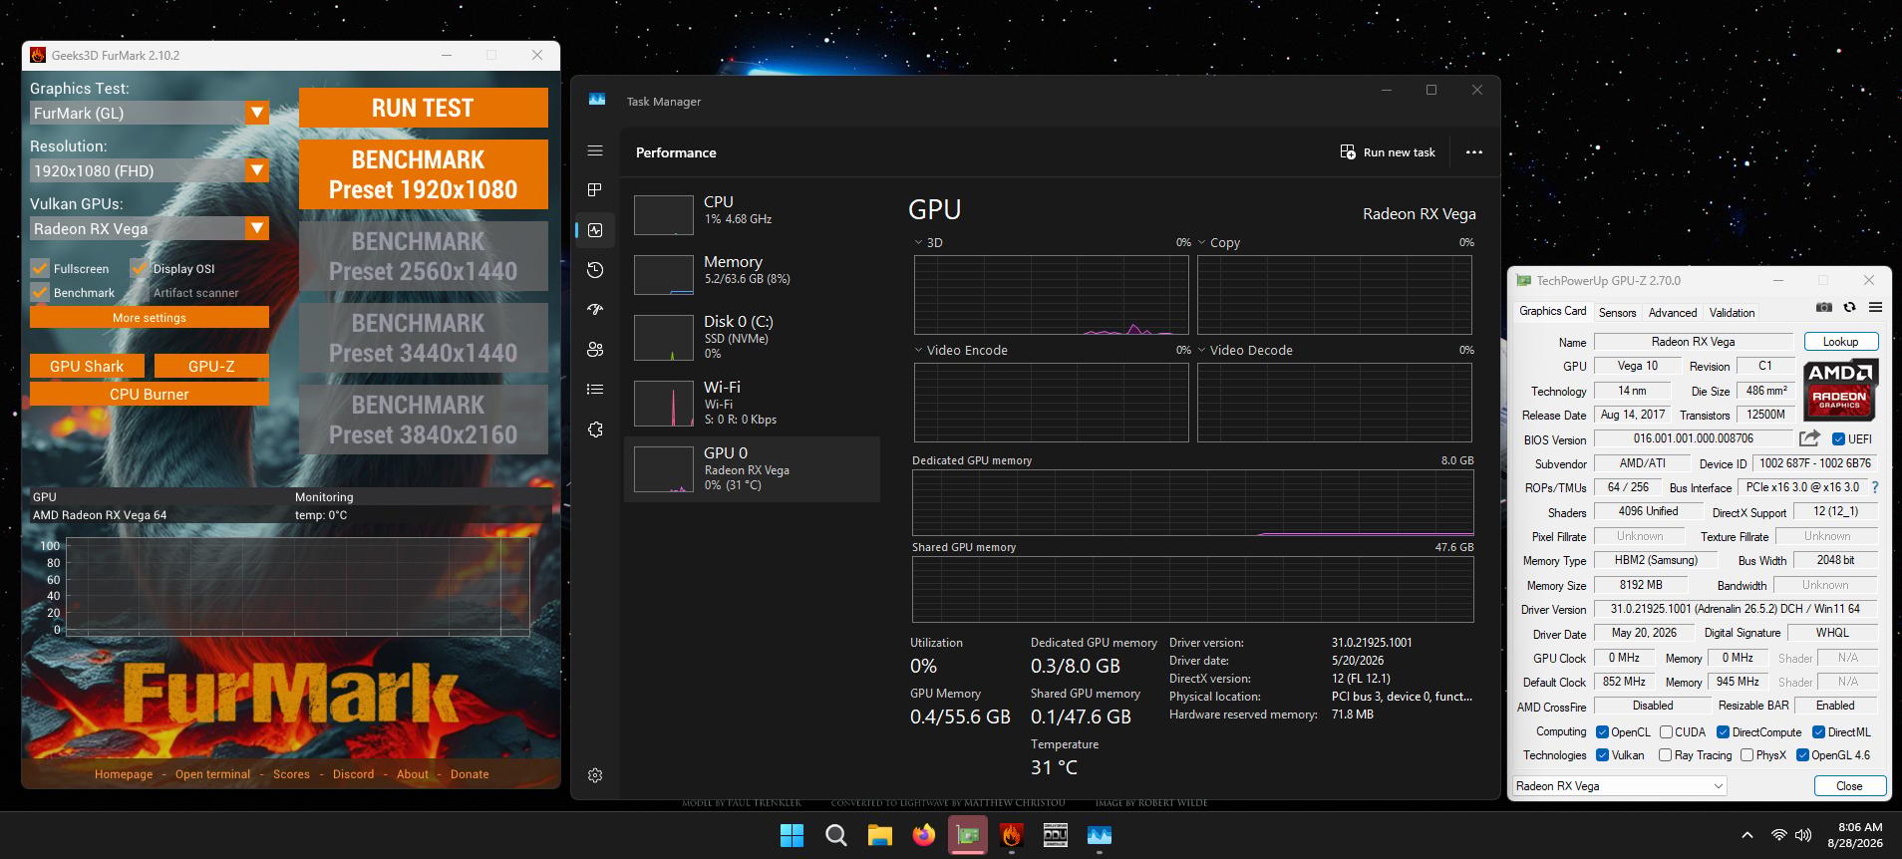Switch to GPU-Z taskbar icon
This screenshot has width=1902, height=859.
click(967, 835)
